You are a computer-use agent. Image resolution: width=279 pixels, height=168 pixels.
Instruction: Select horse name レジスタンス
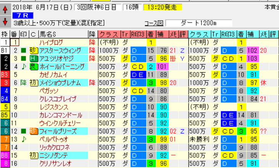pyautogui.click(x=54, y=107)
